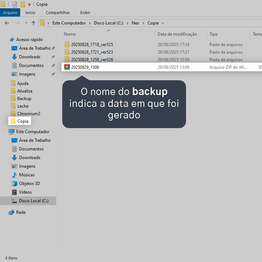Open the Quick Access Toolbar customize dropdown
This screenshot has width=262, height=262.
(x=29, y=5)
